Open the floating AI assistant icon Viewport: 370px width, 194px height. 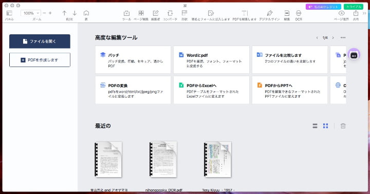pyautogui.click(x=354, y=55)
